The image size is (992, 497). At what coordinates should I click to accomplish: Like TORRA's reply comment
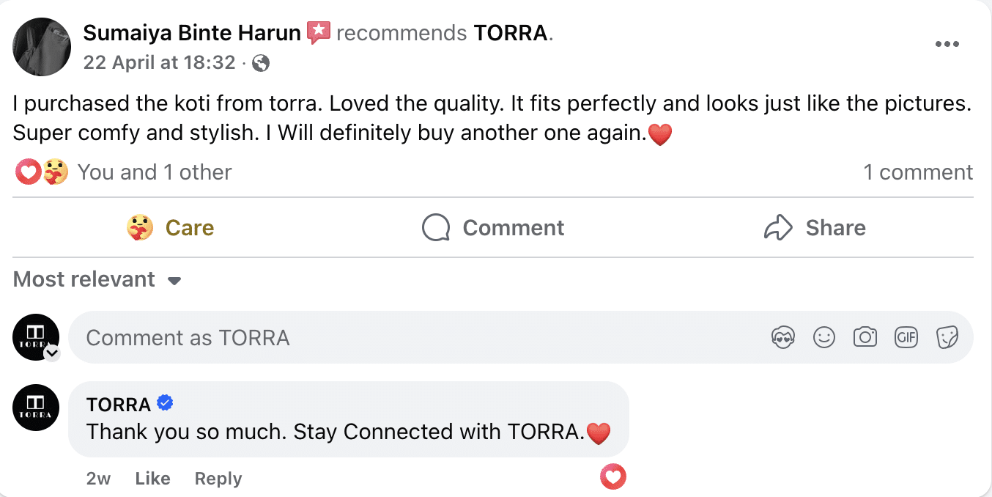(152, 478)
